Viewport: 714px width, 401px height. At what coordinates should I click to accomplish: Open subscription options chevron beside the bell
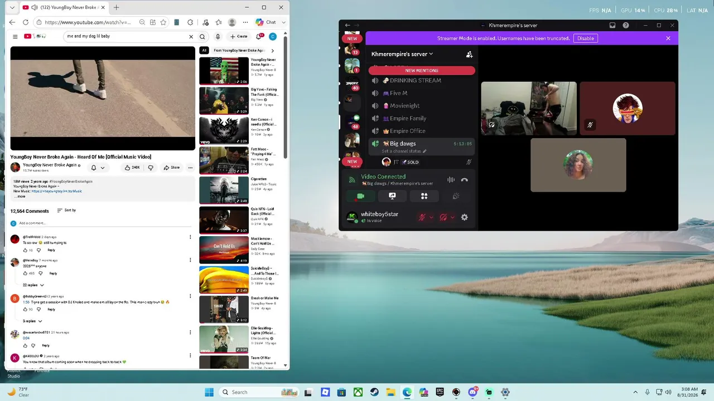[102, 168]
